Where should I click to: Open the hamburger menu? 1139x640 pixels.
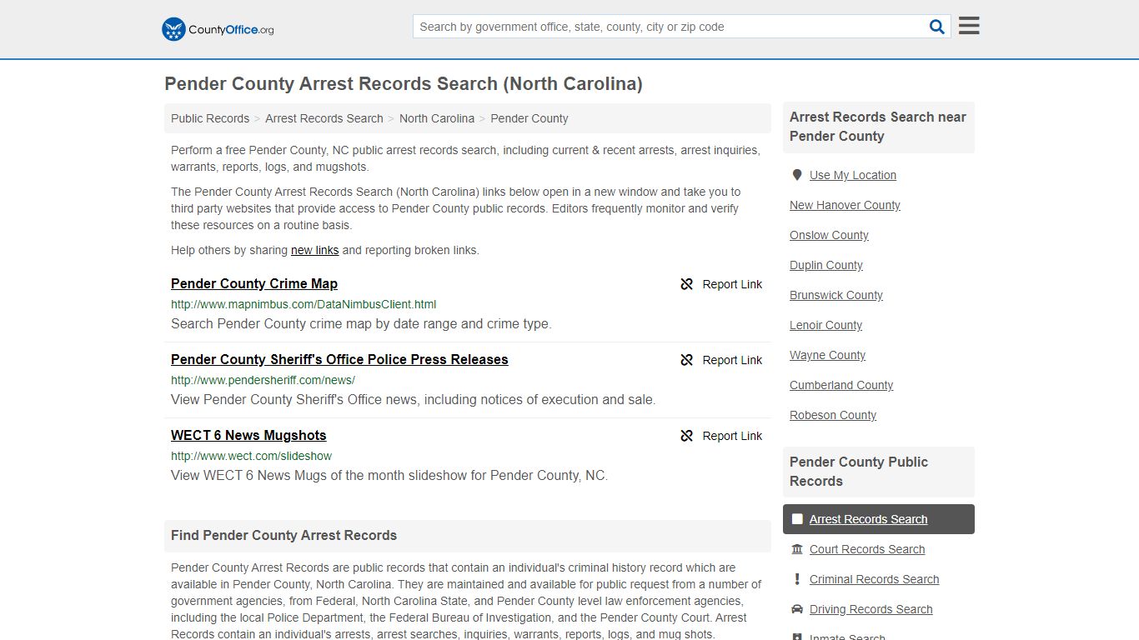point(969,26)
